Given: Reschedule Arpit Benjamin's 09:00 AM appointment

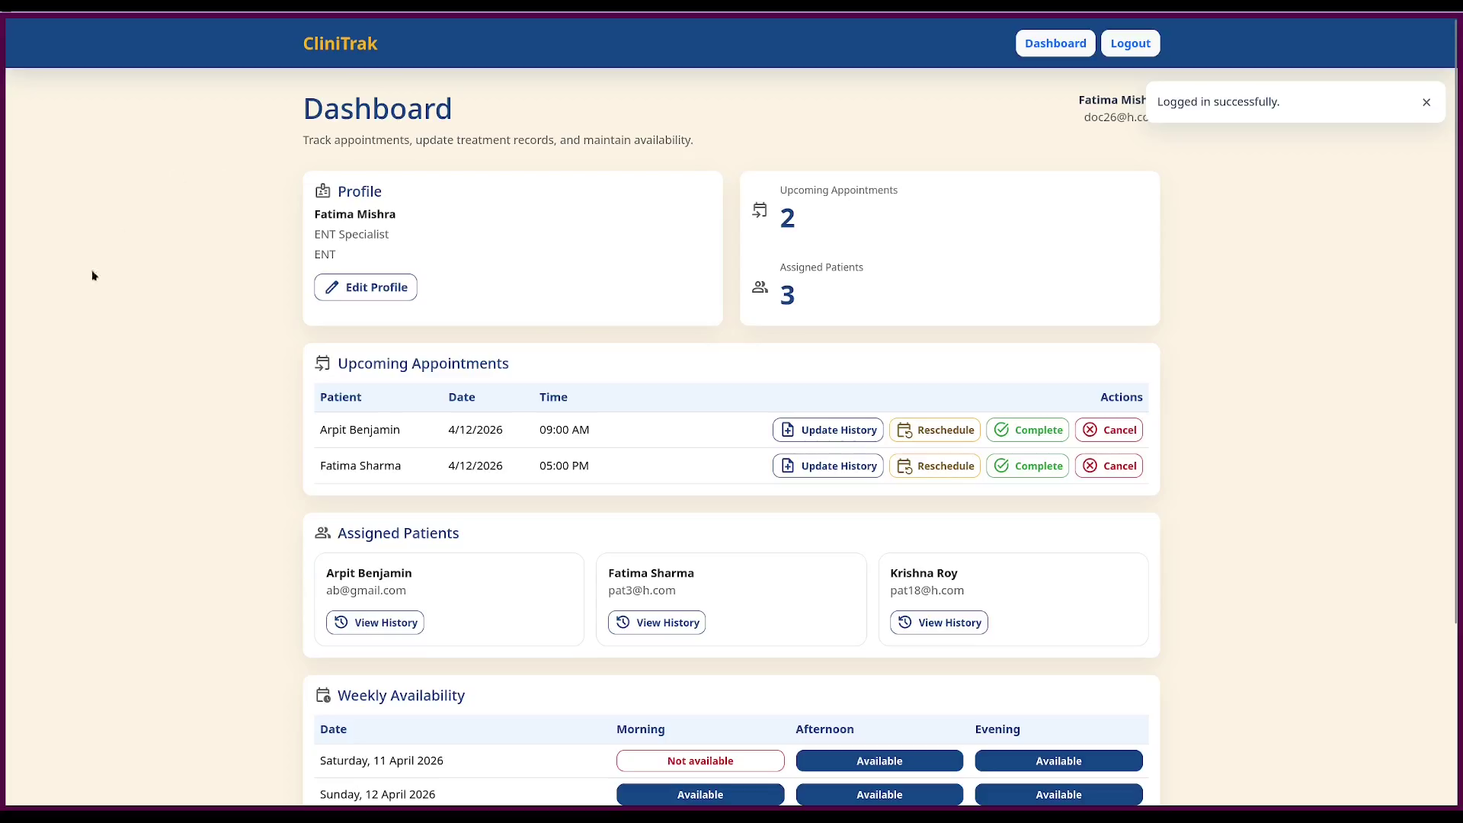Looking at the screenshot, I should click(934, 430).
